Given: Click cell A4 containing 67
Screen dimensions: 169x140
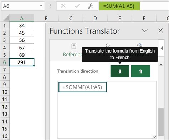Looking at the screenshot, I should 22,47.
